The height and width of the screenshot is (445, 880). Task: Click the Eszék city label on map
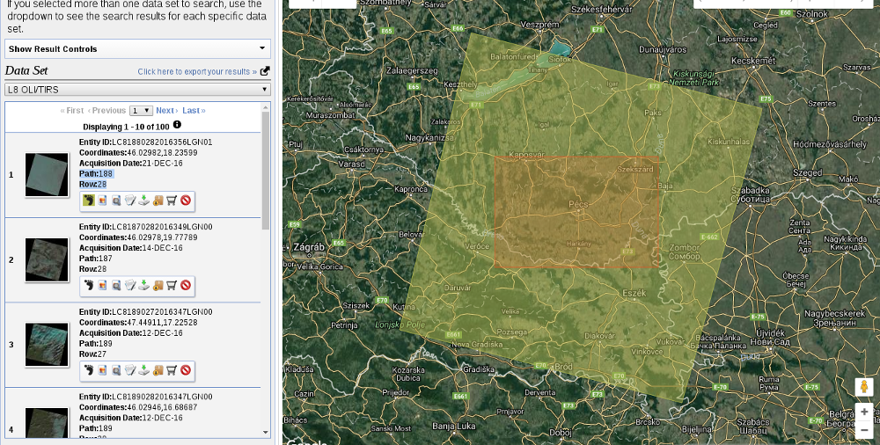coord(634,293)
